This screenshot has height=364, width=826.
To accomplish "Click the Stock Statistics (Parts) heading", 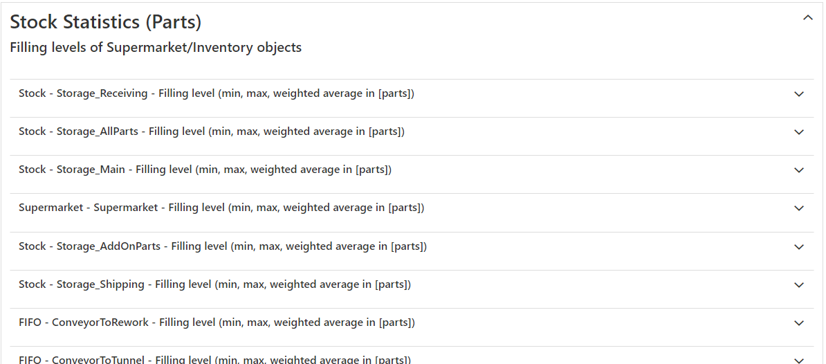I will pyautogui.click(x=106, y=22).
